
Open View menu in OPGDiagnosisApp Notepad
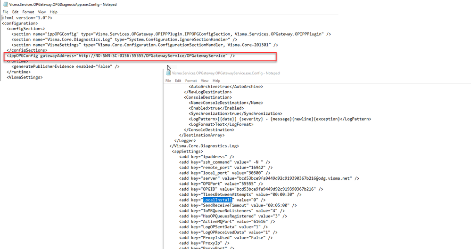pos(42,12)
